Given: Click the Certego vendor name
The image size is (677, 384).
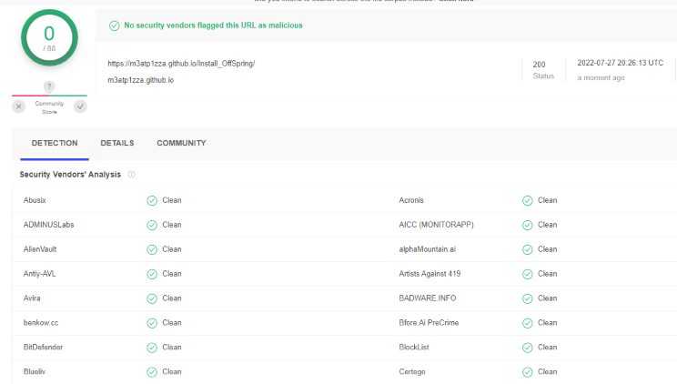Looking at the screenshot, I should click(x=412, y=371).
